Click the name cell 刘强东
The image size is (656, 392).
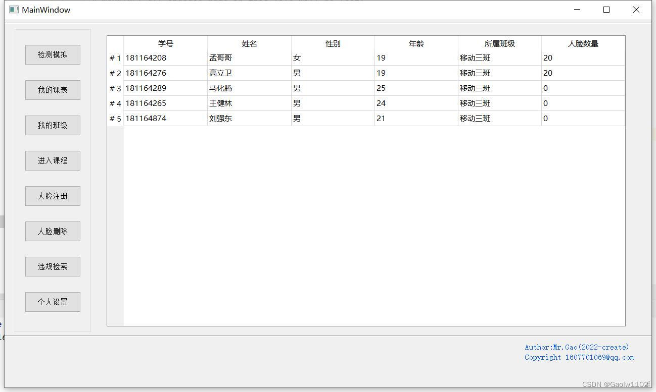pyautogui.click(x=250, y=119)
